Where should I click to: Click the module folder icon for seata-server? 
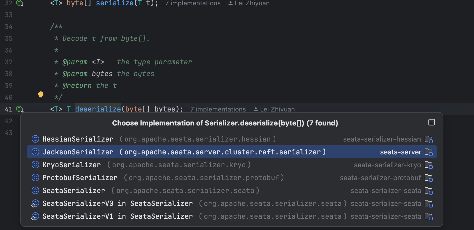pyautogui.click(x=429, y=152)
